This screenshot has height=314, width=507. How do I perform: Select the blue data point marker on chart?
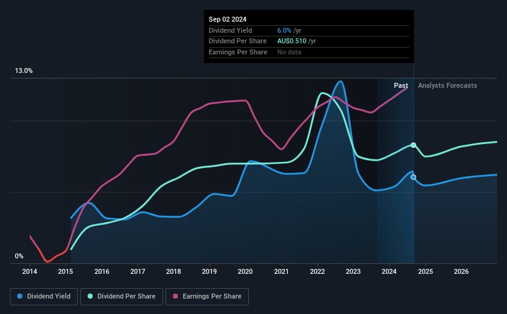413,177
